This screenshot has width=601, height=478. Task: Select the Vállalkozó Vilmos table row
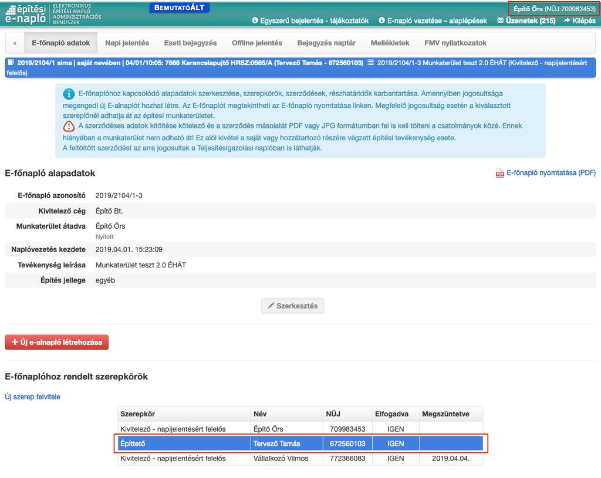coord(300,459)
